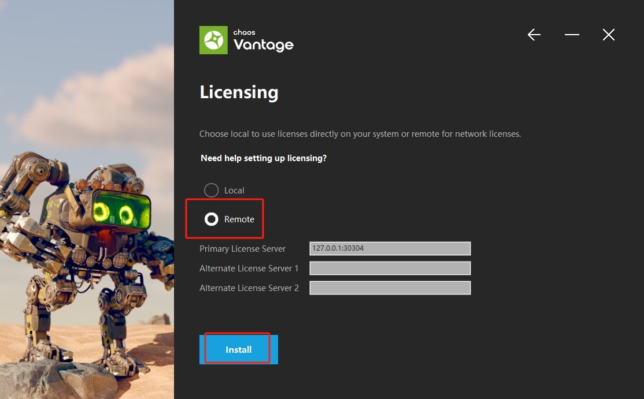The height and width of the screenshot is (399, 644).
Task: Click the "Remote" option label text
Action: click(239, 219)
